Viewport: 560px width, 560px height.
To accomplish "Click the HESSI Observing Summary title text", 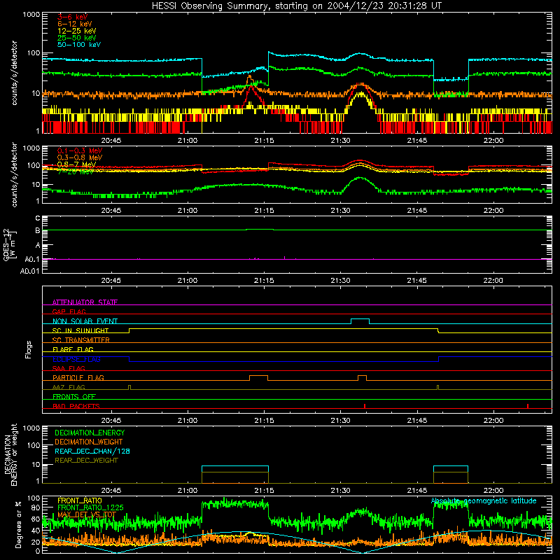I will [297, 6].
